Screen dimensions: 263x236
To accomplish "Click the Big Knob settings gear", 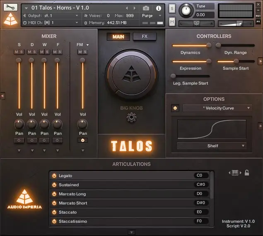I will (131, 117).
